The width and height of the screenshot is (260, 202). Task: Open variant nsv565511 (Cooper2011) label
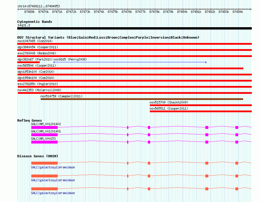click(x=169, y=108)
